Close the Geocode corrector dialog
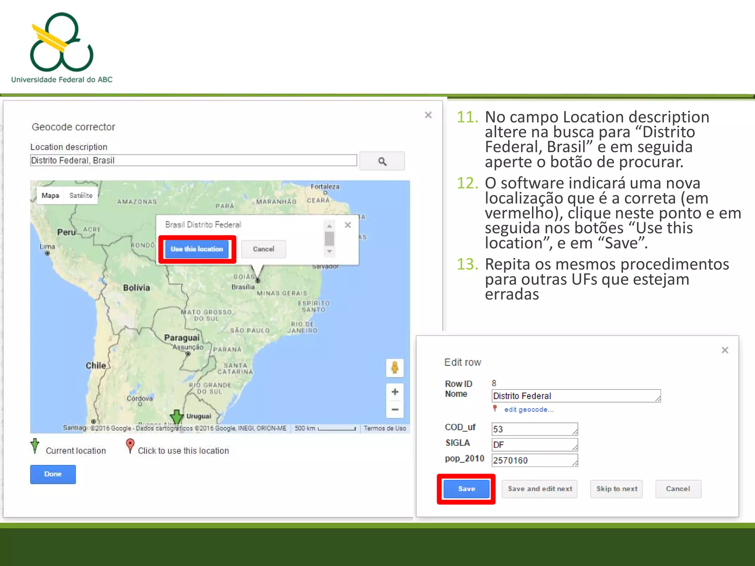The width and height of the screenshot is (755, 566). point(428,115)
